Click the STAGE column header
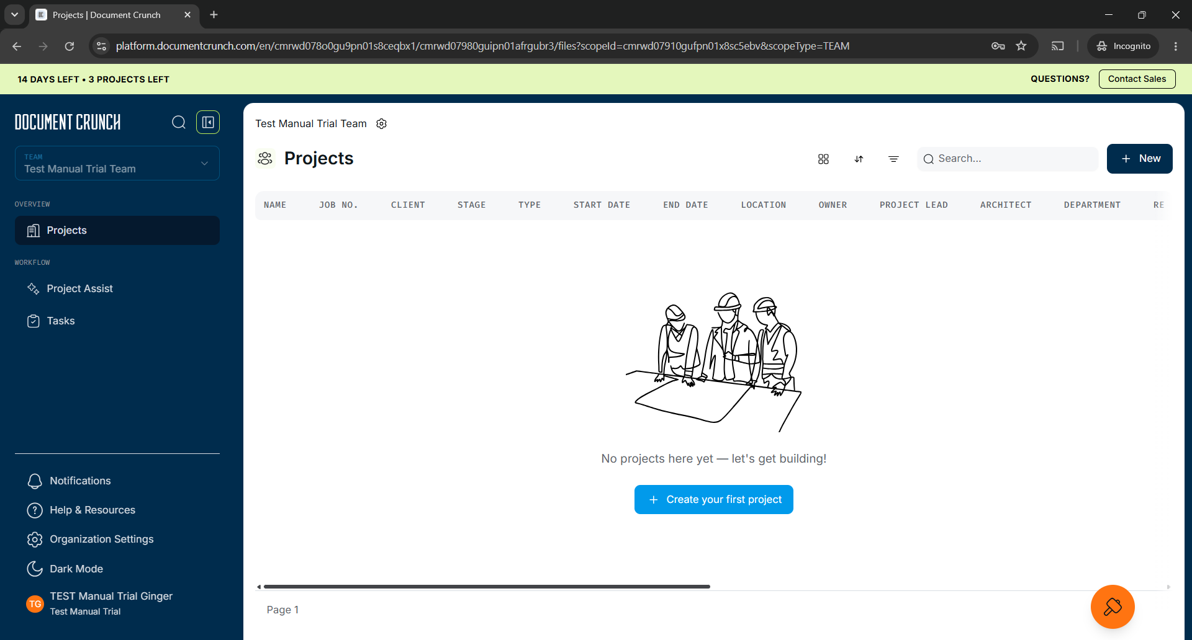Viewport: 1192px width, 640px height. (x=472, y=205)
